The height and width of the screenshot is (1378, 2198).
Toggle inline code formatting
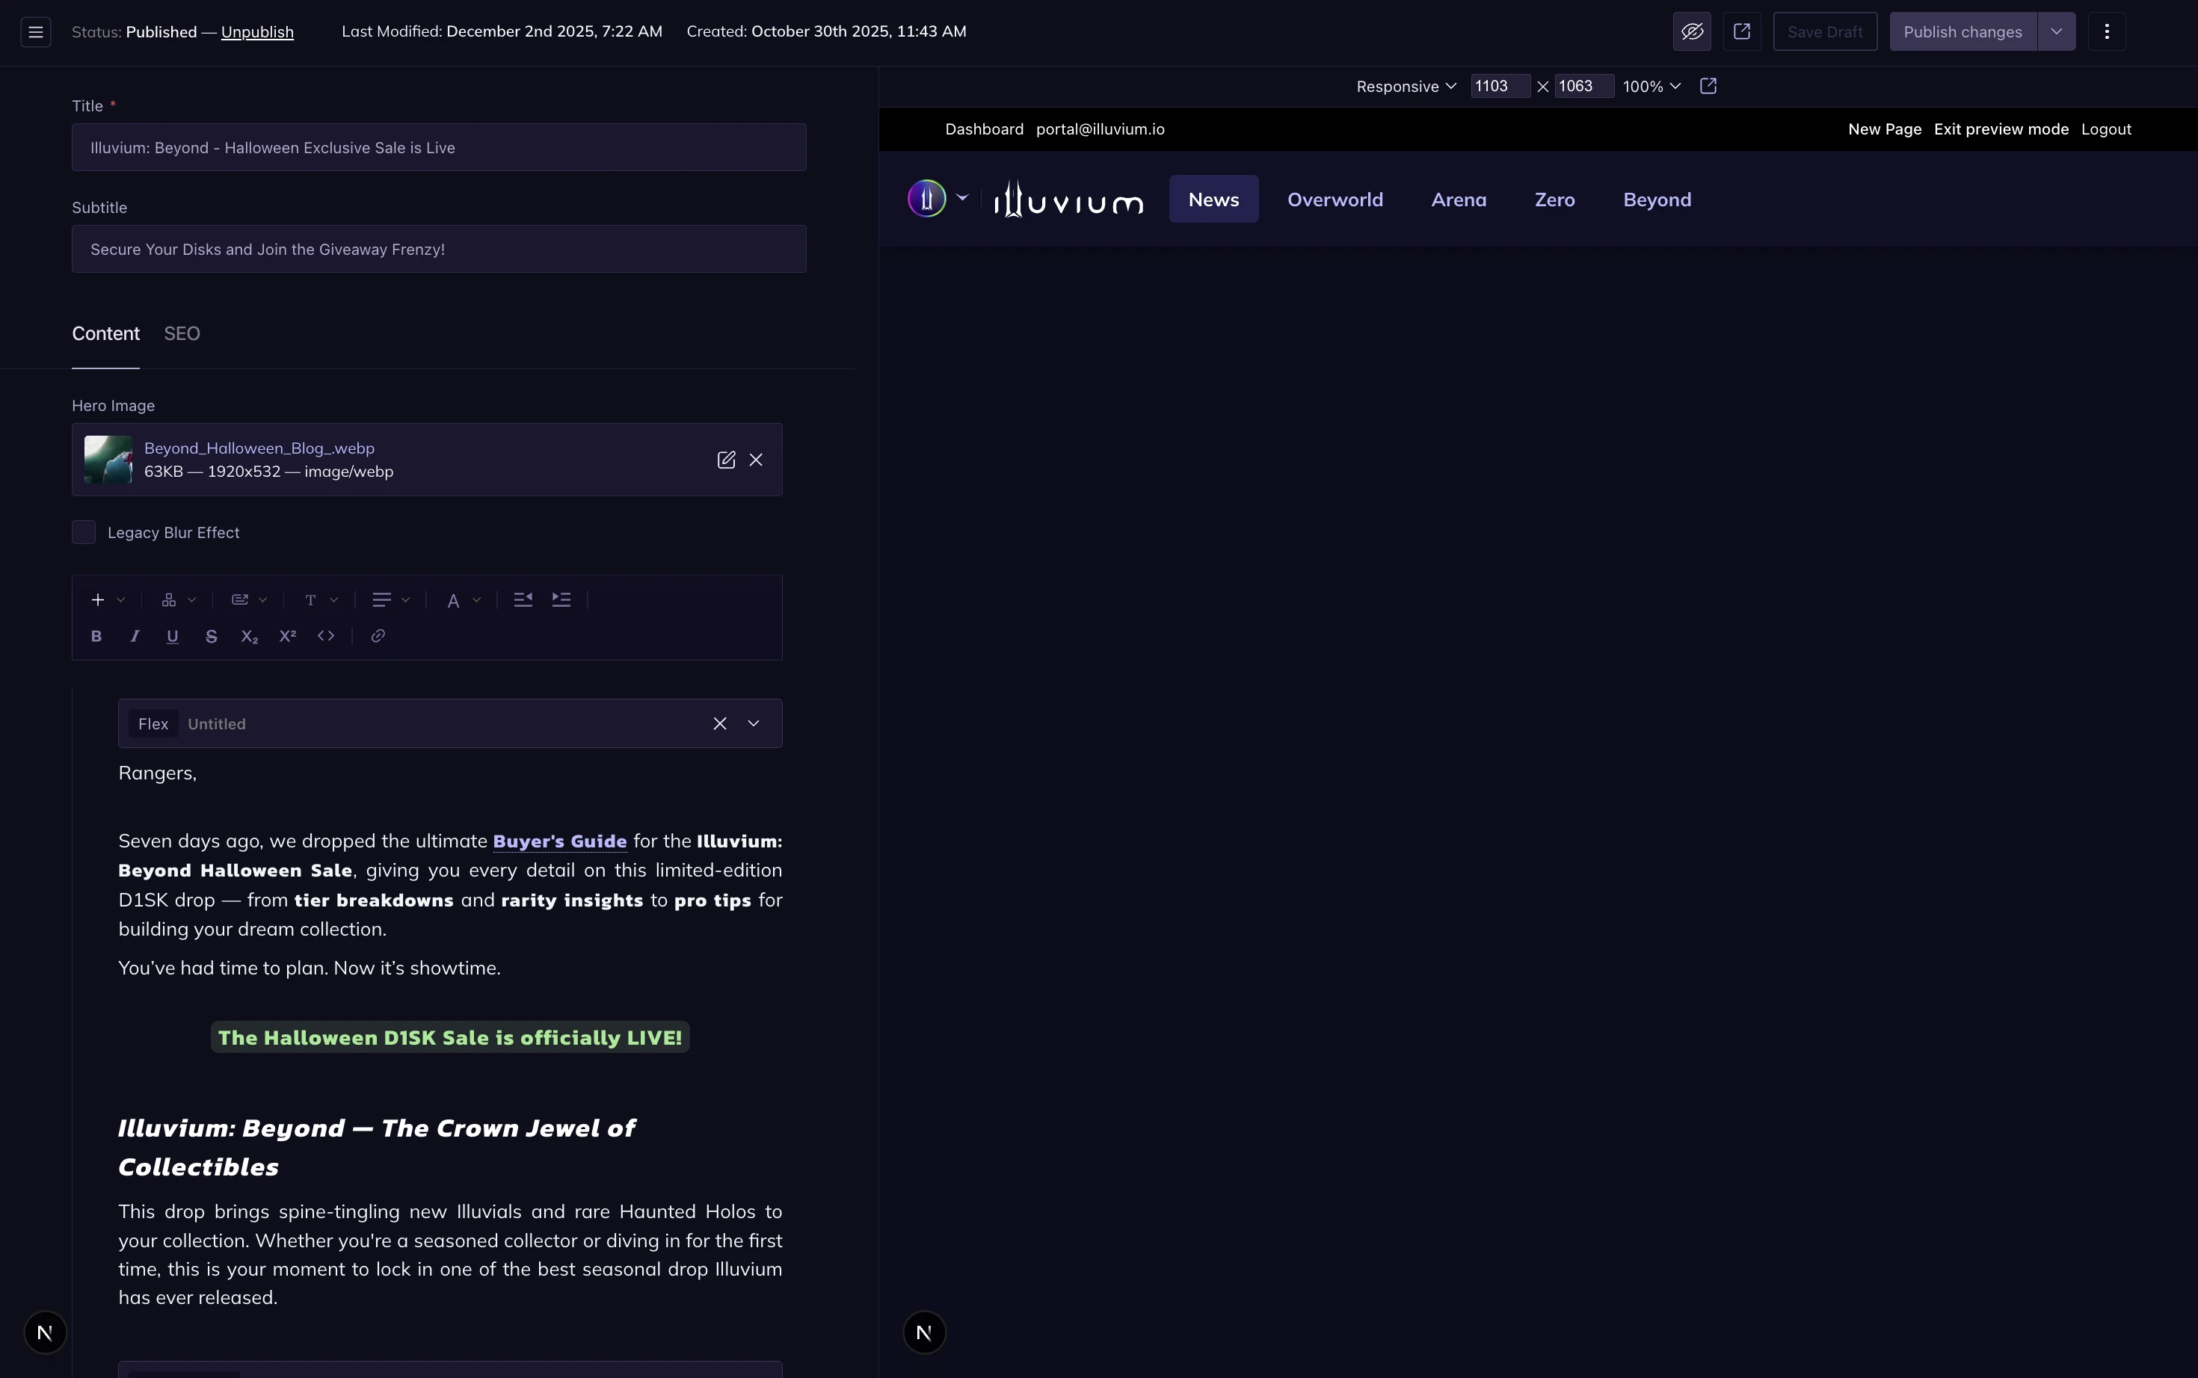coord(325,636)
